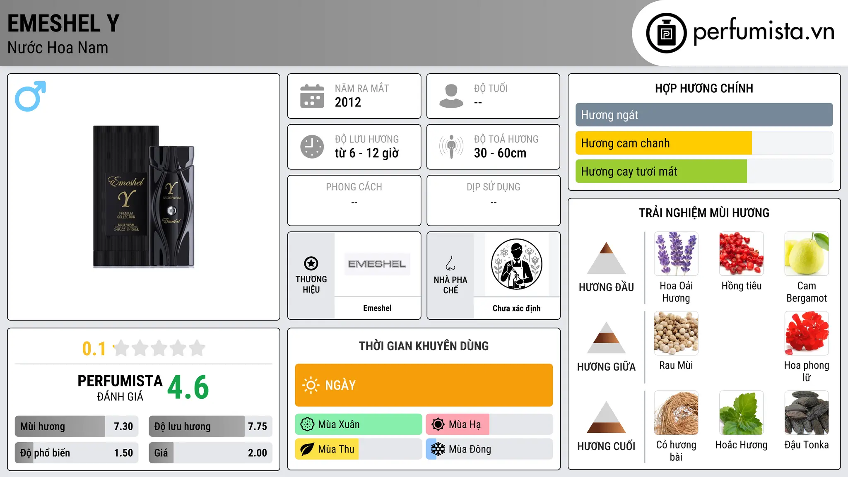The height and width of the screenshot is (477, 848).
Task: Select the Đậu Tonka bean image
Action: coord(807,413)
